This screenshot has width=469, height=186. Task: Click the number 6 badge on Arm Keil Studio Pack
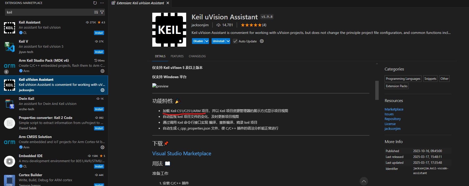6,72
